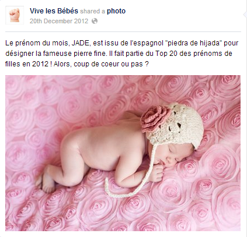This screenshot has width=247, height=237.
Task: Open the sleeping baby photo
Action: point(123,153)
